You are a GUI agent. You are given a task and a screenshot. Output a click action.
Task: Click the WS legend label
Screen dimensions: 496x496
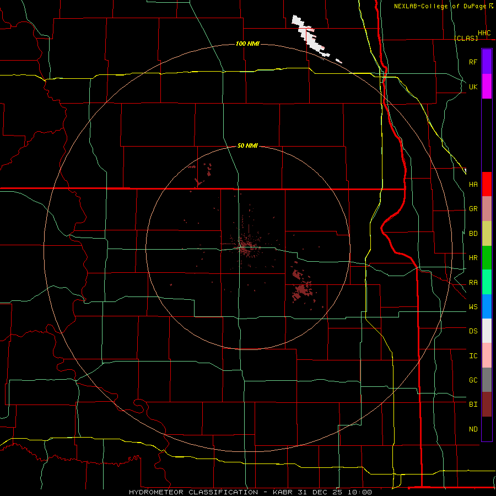[473, 307]
